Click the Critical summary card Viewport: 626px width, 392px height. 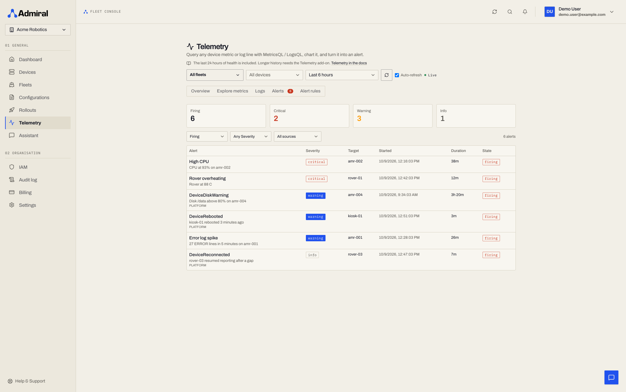coord(309,116)
